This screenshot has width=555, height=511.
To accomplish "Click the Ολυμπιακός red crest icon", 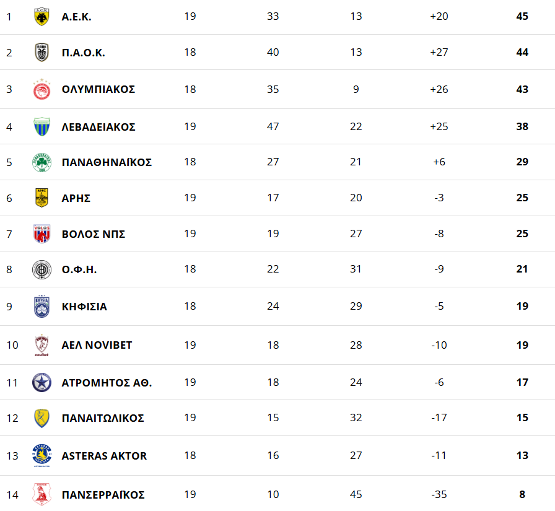I will tap(42, 90).
